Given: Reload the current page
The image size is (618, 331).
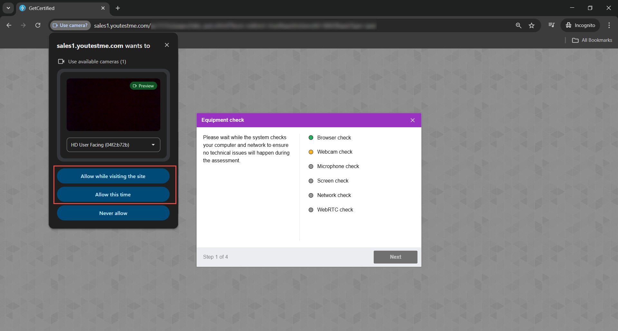Looking at the screenshot, I should (x=38, y=25).
